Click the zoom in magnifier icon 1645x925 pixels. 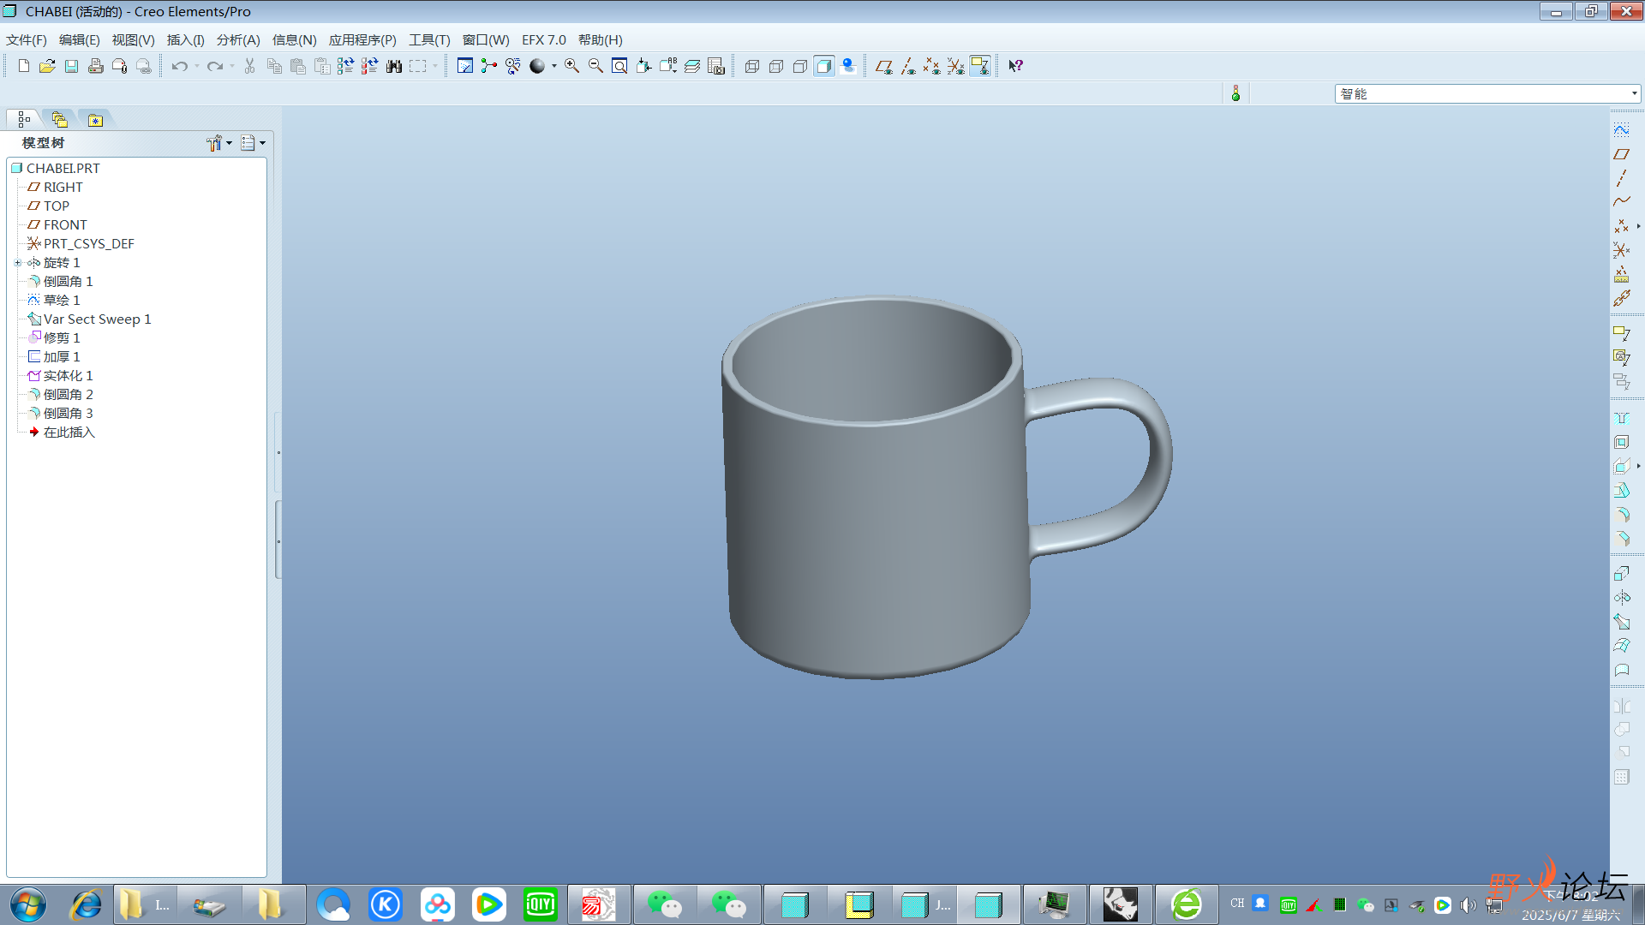point(571,66)
